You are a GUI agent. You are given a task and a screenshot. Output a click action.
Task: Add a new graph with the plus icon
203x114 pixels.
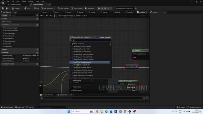click(37, 19)
